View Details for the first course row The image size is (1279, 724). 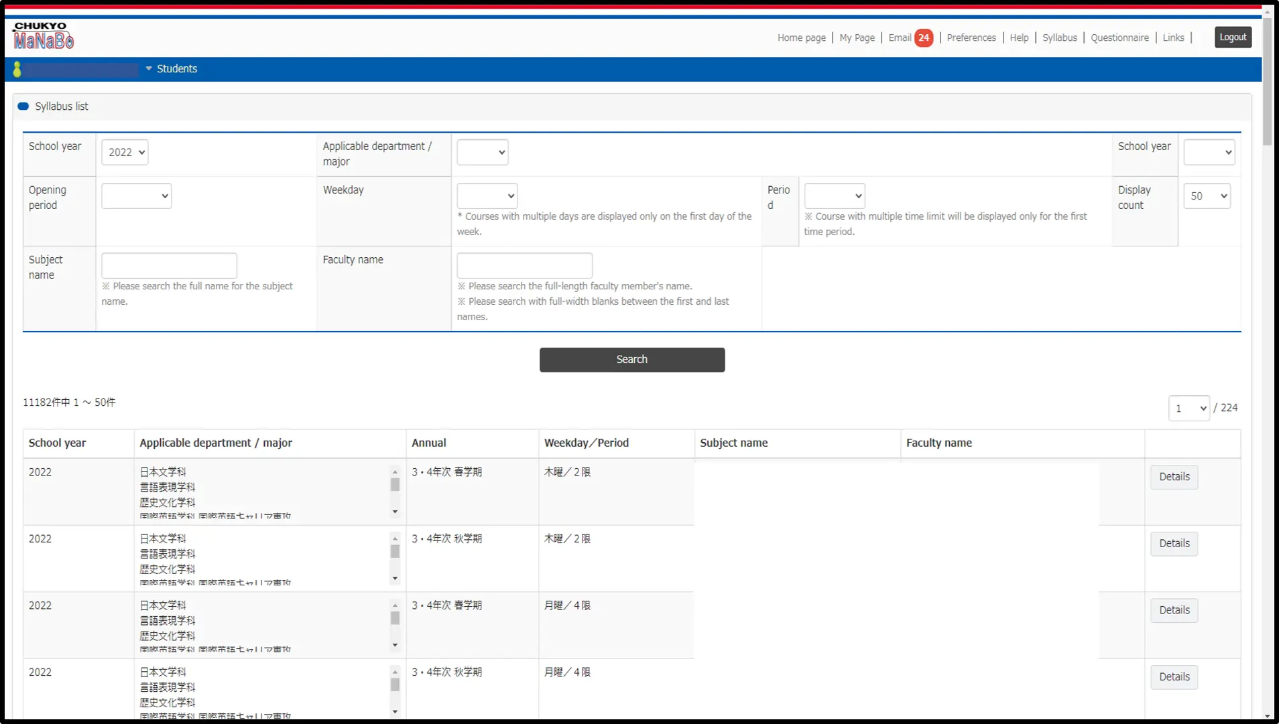(x=1174, y=477)
